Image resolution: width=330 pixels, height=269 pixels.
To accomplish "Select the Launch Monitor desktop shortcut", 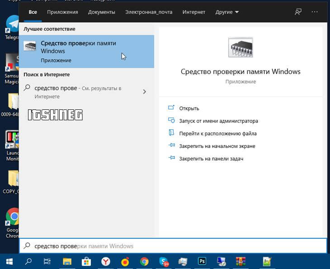I will click(x=12, y=146).
